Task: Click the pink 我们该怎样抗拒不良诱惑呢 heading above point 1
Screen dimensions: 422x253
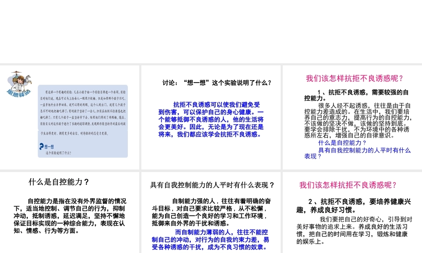Action: coord(354,78)
